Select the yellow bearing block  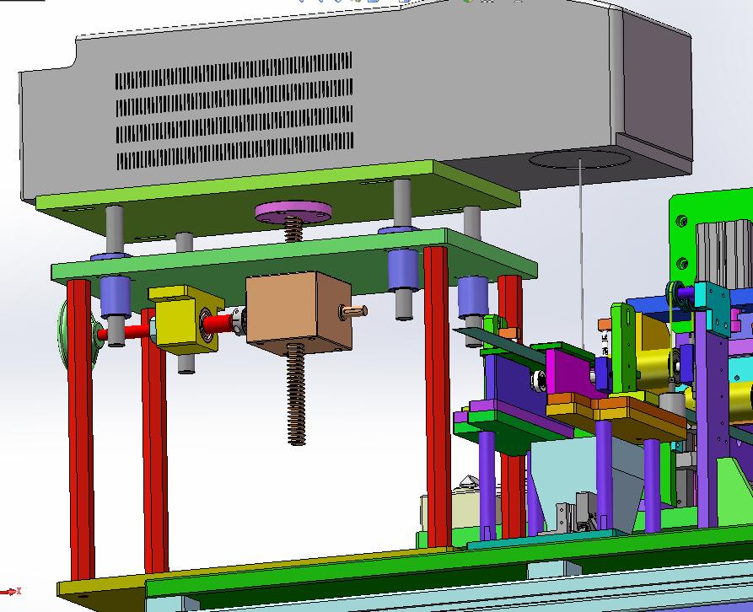185,319
